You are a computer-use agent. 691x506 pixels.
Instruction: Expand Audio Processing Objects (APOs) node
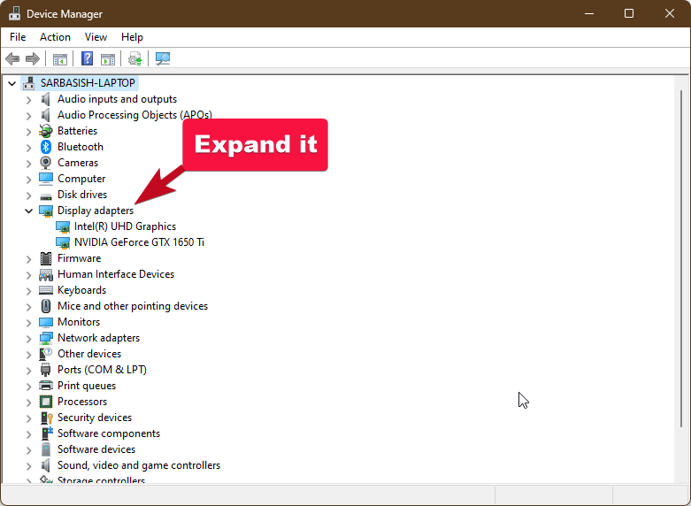click(x=28, y=116)
